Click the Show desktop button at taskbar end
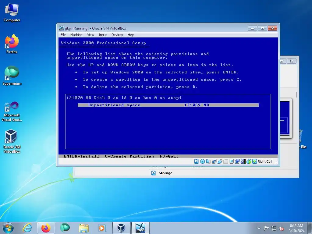312x234 pixels. [x=310, y=228]
